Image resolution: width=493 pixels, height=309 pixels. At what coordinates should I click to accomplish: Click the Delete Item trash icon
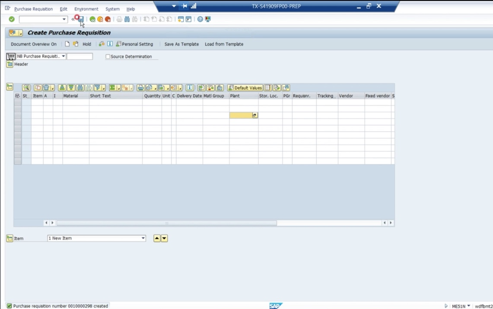click(46, 87)
